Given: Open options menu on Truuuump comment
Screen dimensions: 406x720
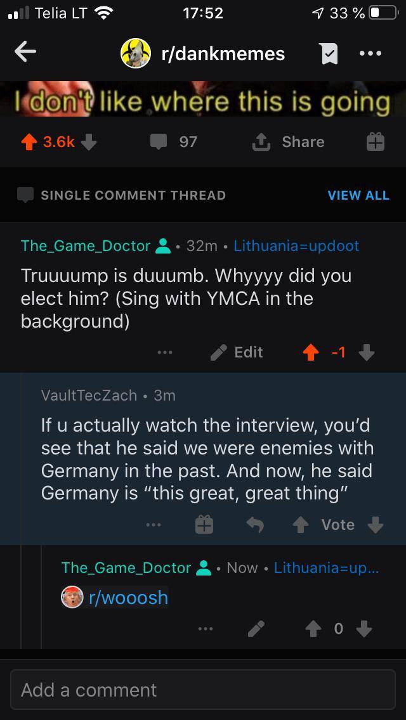Looking at the screenshot, I should tap(164, 352).
